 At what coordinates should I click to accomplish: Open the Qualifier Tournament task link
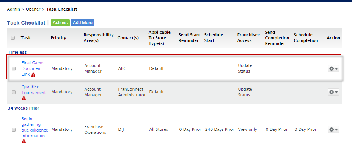point(33,90)
